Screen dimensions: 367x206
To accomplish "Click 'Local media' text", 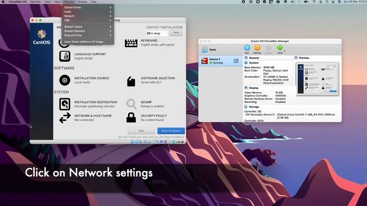I will pos(82,82).
